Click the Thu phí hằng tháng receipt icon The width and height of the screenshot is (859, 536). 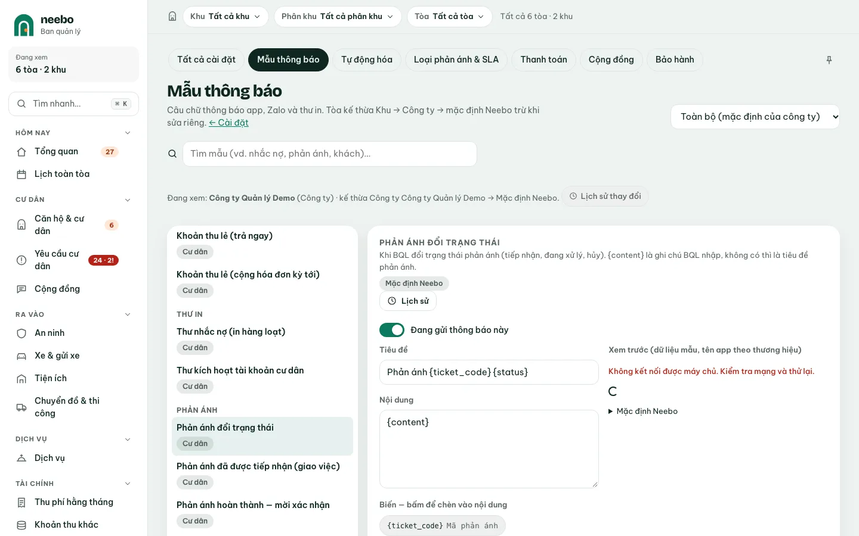click(x=21, y=503)
